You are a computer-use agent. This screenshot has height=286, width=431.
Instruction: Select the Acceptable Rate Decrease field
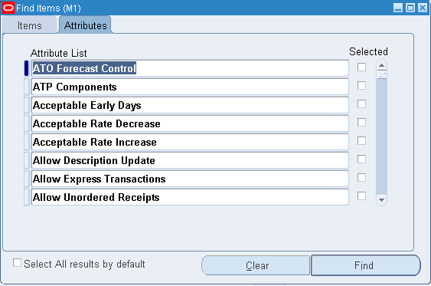click(x=190, y=123)
